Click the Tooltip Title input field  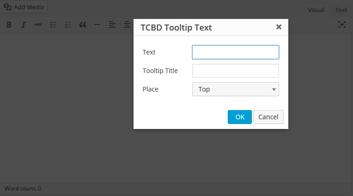coord(236,71)
